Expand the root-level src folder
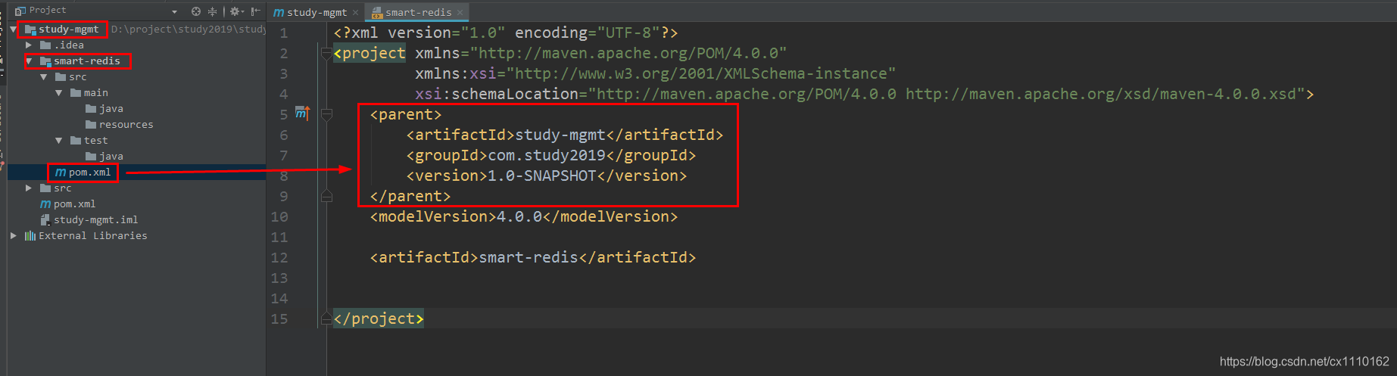This screenshot has height=376, width=1397. [x=29, y=188]
